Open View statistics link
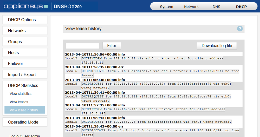 (x=21, y=94)
